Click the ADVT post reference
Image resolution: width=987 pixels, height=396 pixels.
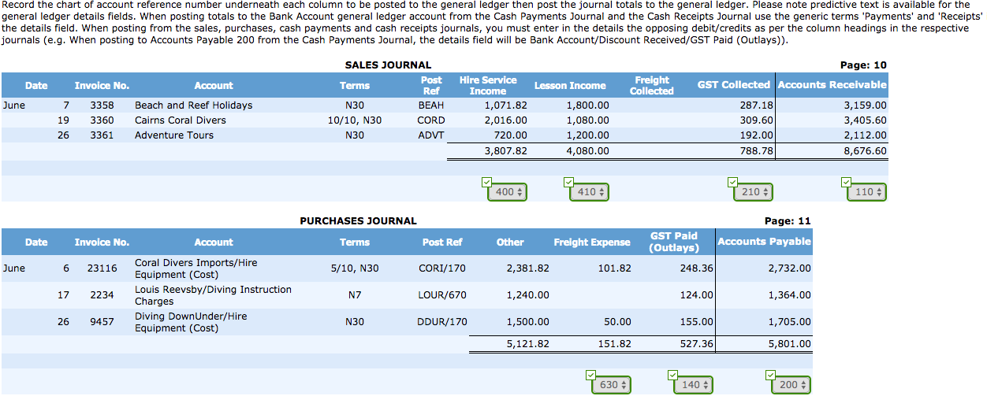point(431,135)
